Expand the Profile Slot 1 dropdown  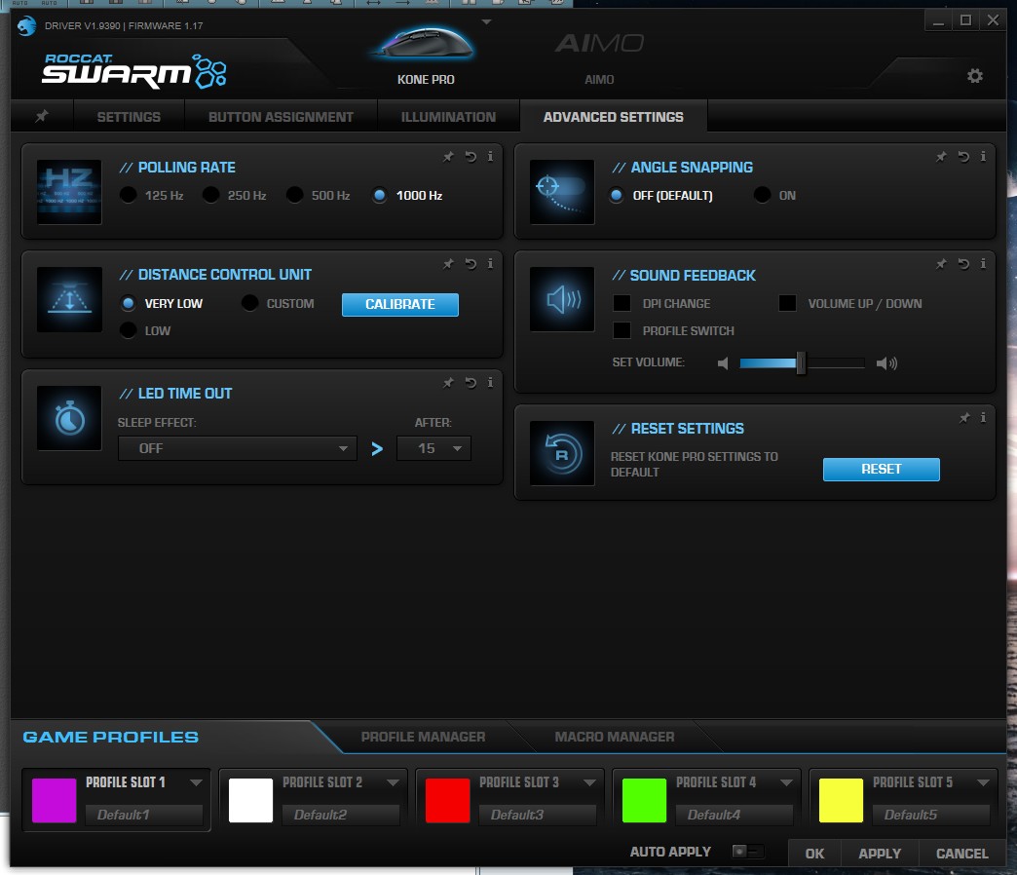(198, 781)
